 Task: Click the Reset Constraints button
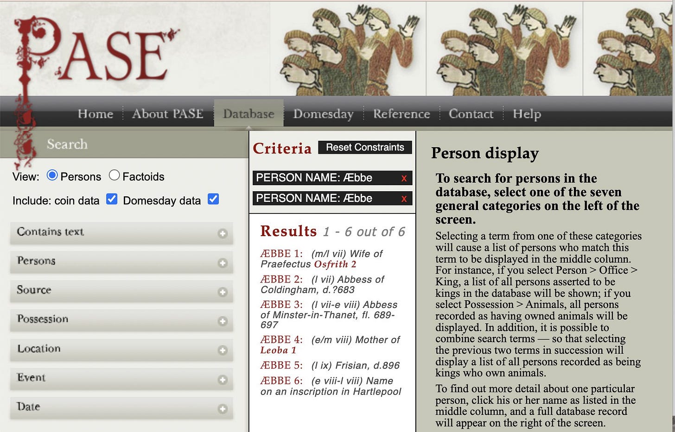(365, 147)
